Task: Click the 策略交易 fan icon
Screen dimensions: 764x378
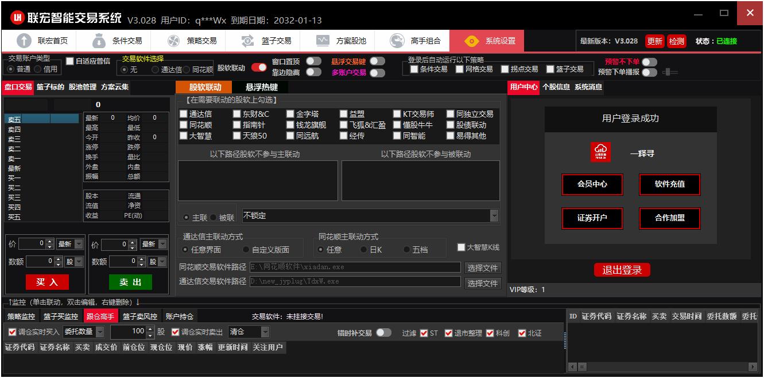Action: pos(173,41)
